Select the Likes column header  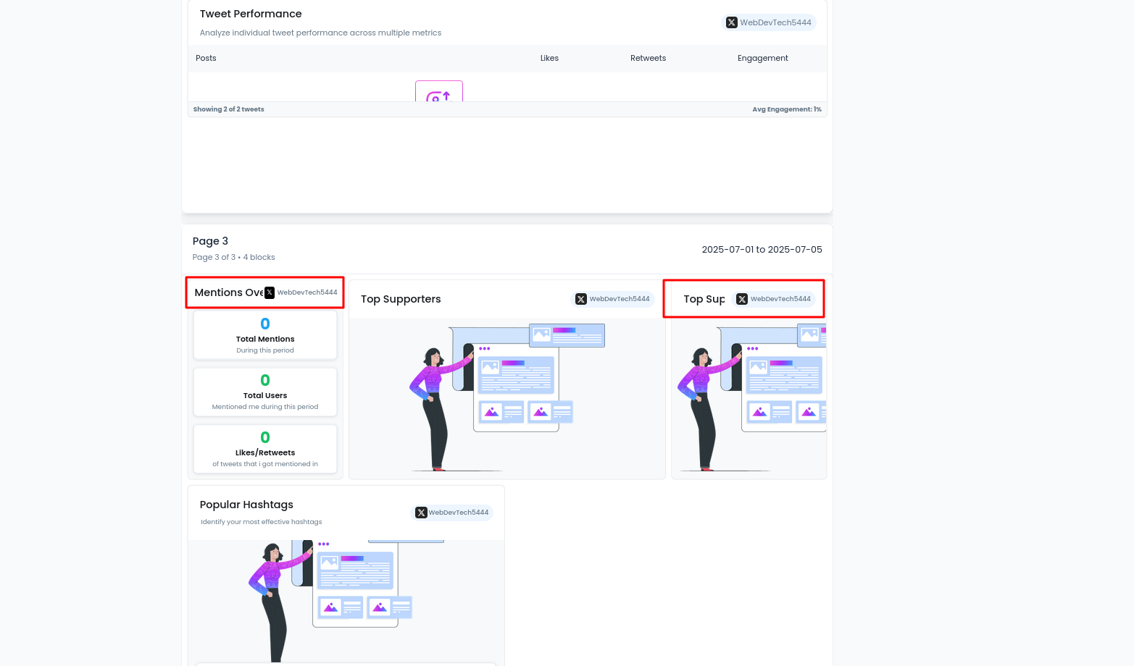pos(549,58)
